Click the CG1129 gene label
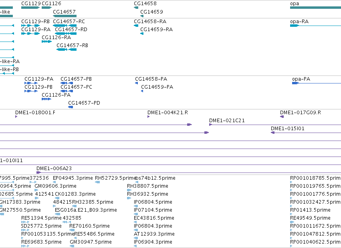 (31, 4)
